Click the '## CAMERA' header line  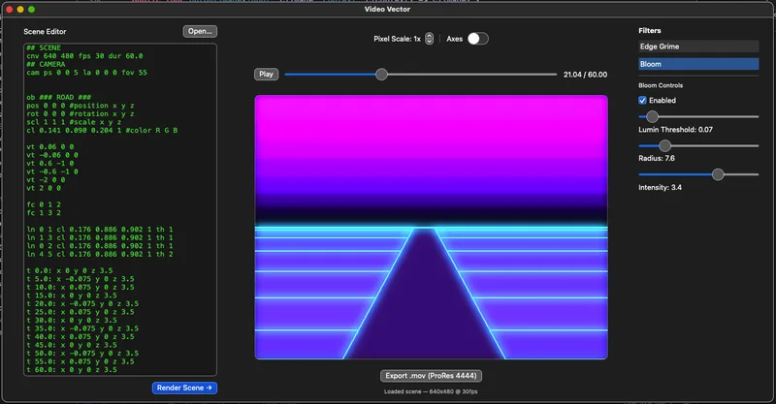(x=46, y=64)
